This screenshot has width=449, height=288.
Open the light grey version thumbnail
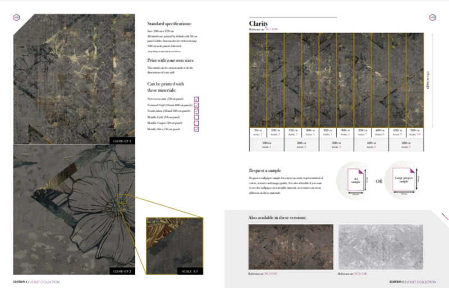(x=381, y=246)
